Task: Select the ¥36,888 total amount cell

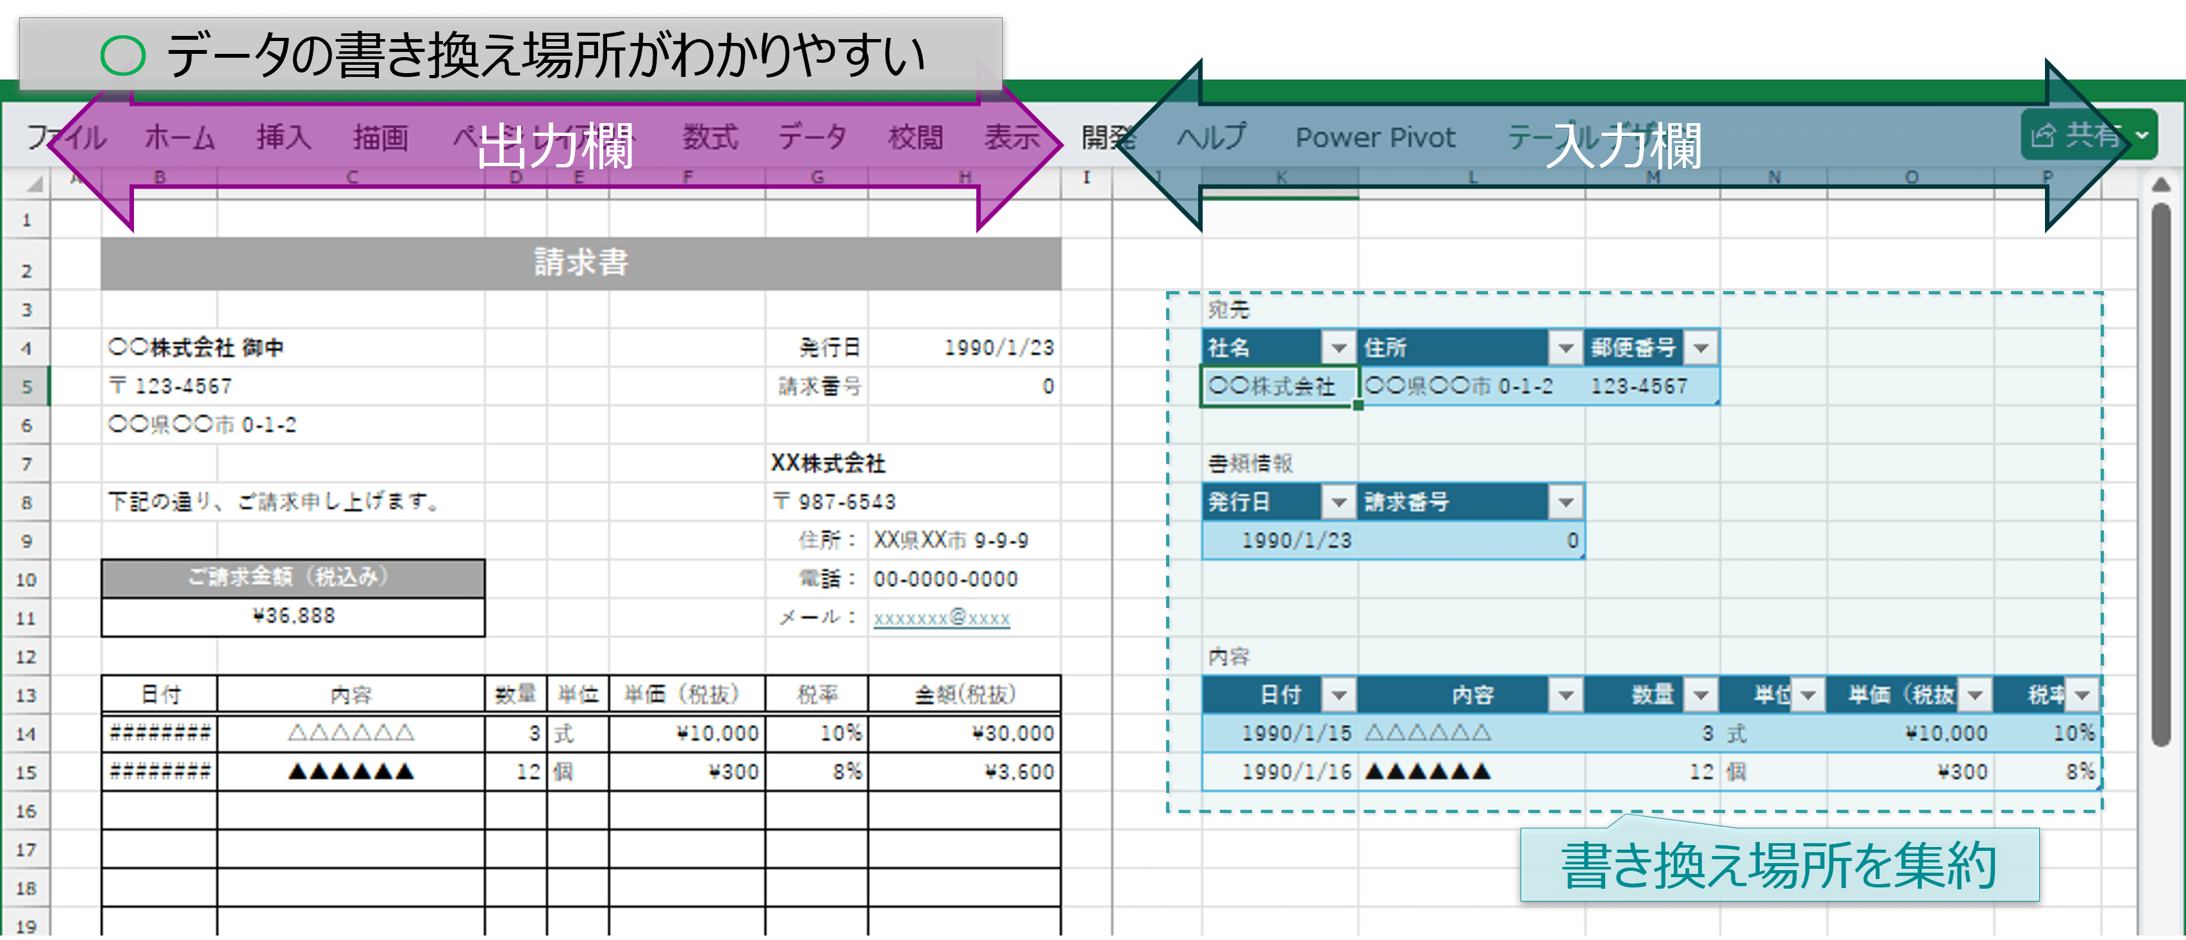Action: pos(293,616)
